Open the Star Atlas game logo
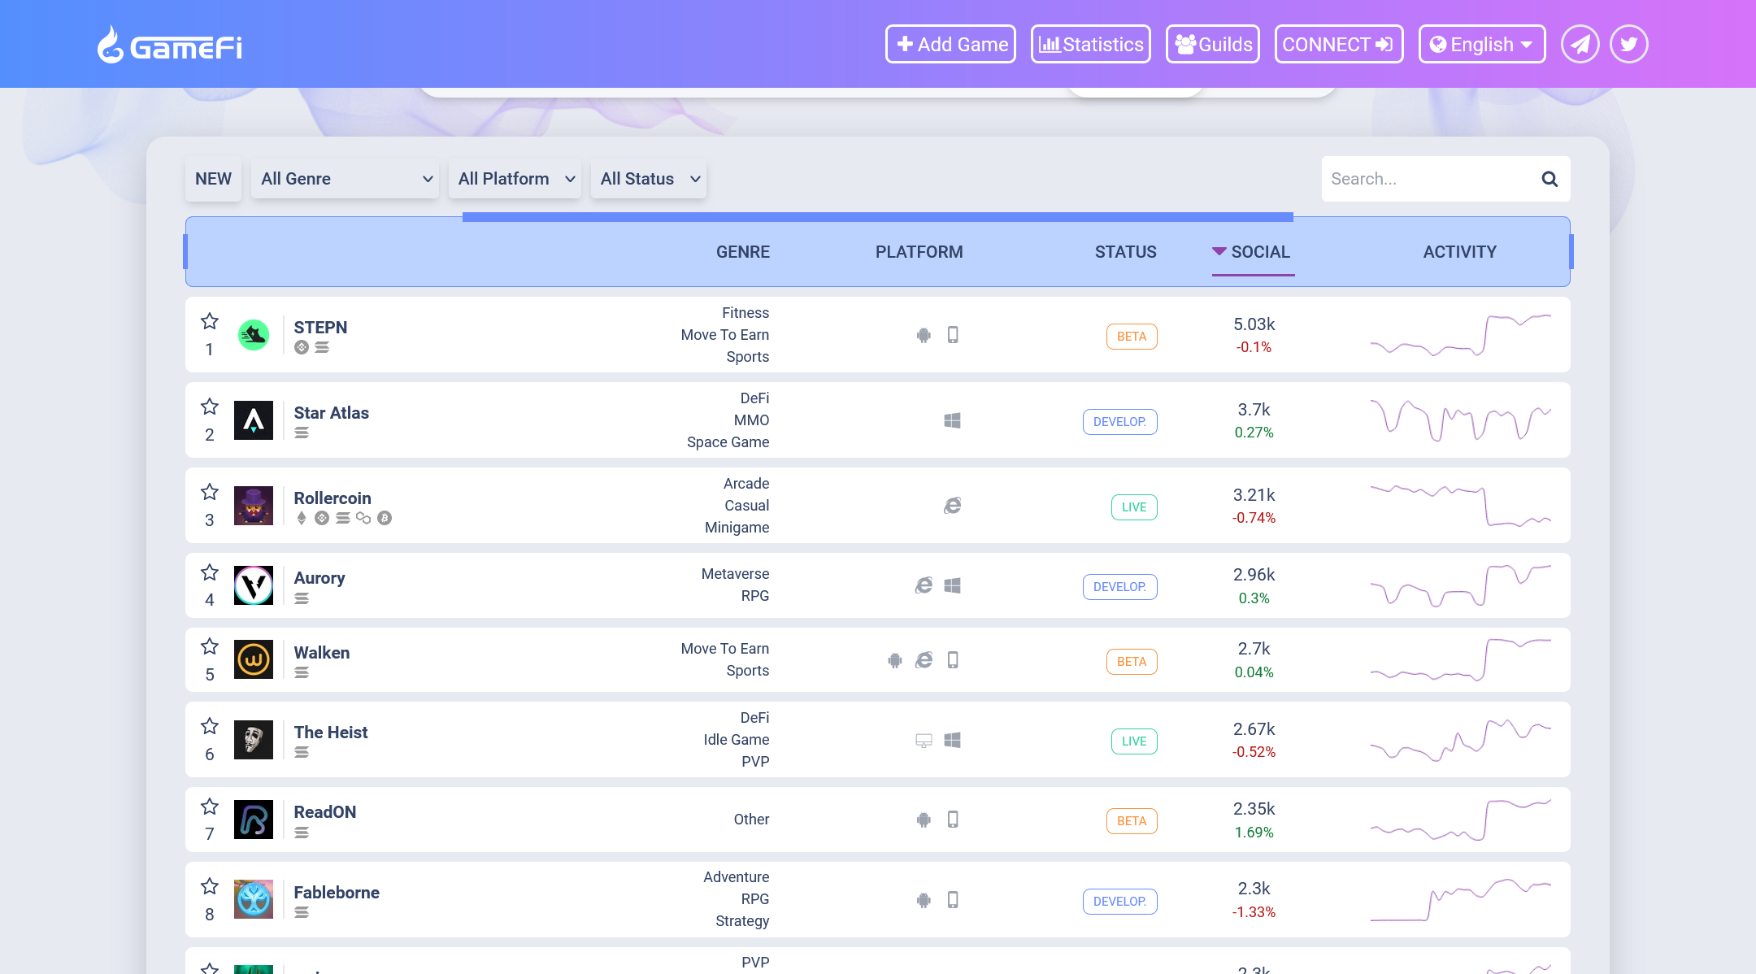The width and height of the screenshot is (1756, 974). click(x=254, y=420)
